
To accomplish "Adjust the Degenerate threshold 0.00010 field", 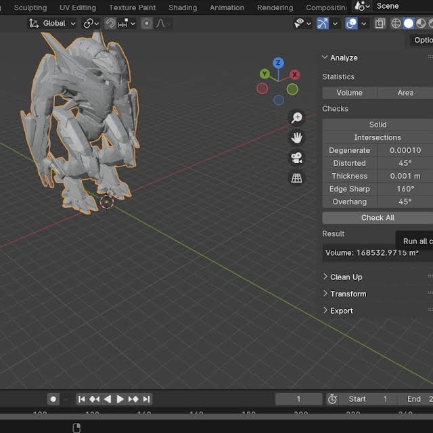I will (x=405, y=150).
